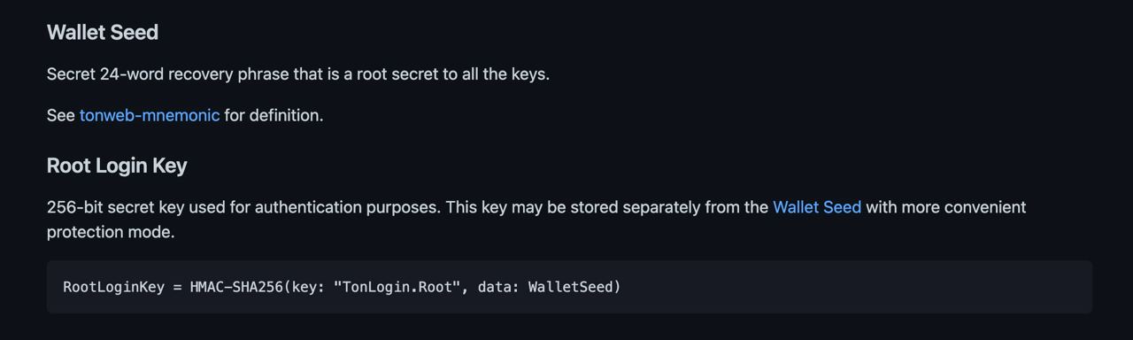Follow the Wallet Seed link in paragraph
The height and width of the screenshot is (340, 1133).
pos(817,207)
